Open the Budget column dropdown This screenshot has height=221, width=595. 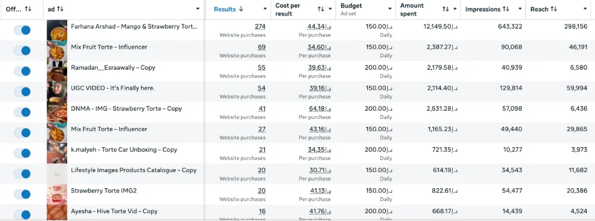(x=390, y=9)
